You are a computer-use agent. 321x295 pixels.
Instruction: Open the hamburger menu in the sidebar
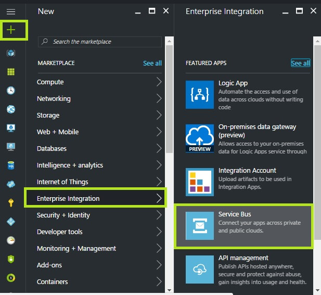coord(11,11)
